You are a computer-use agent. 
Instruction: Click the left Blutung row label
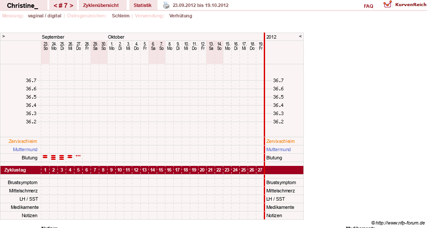pos(30,158)
